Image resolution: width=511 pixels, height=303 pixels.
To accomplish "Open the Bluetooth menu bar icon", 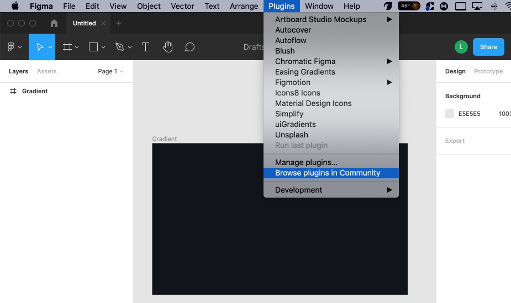I will 494,6.
